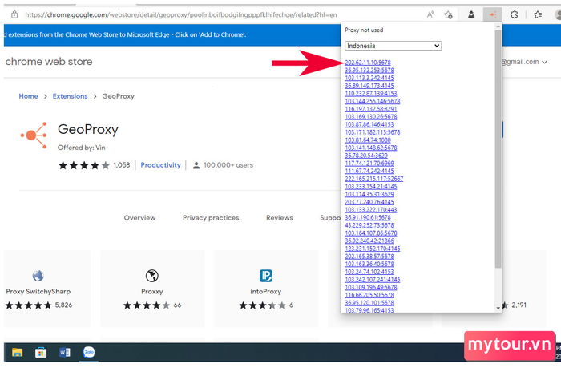The image size is (561, 368).
Task: Click the GeoProxy extension toolbar icon
Action: point(493,14)
